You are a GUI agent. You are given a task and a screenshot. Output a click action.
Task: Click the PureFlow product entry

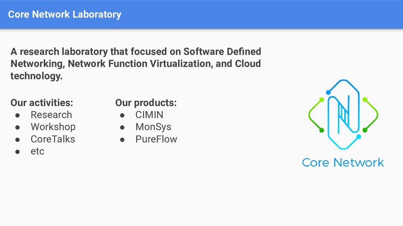156,139
